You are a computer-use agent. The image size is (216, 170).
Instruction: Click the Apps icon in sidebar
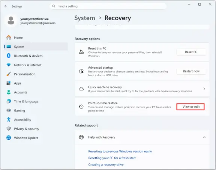click(9, 83)
